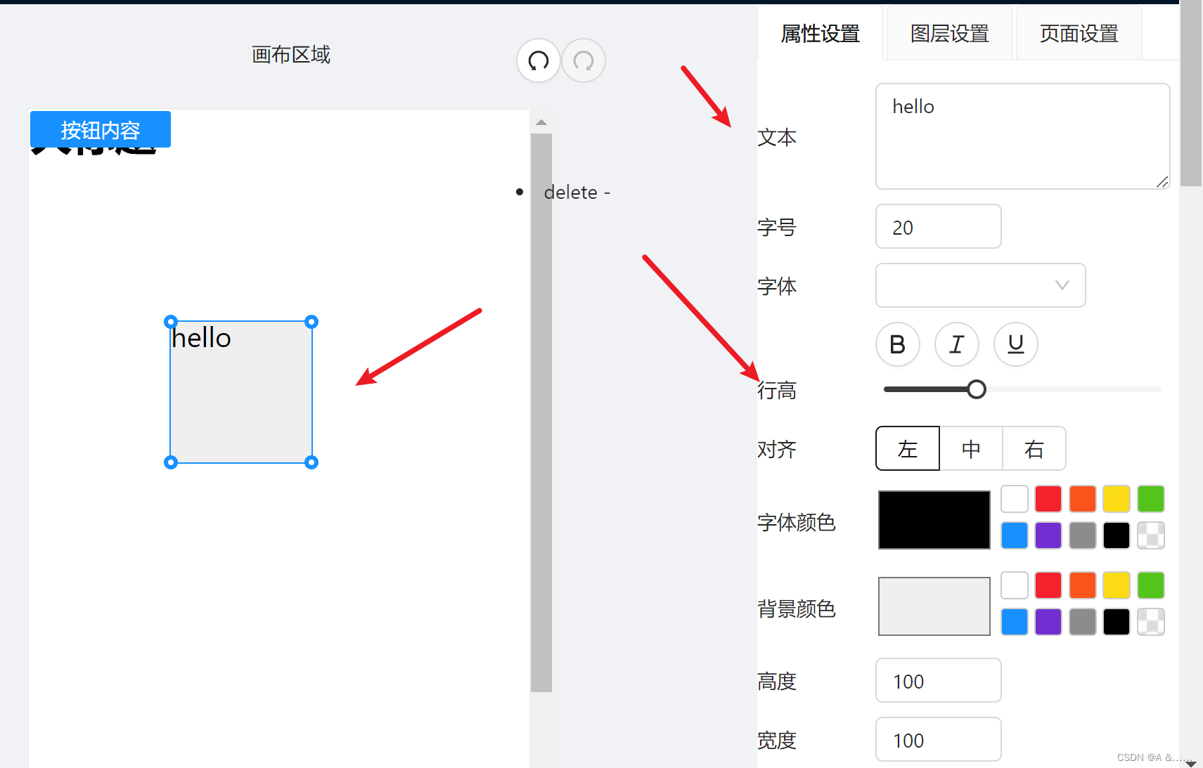1203x768 pixels.
Task: Select center alignment 中
Action: coord(971,448)
